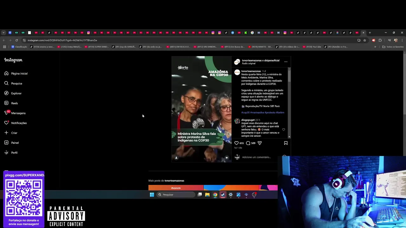Open the Extensions puzzle icon
406x228 pixels.
coord(380,40)
